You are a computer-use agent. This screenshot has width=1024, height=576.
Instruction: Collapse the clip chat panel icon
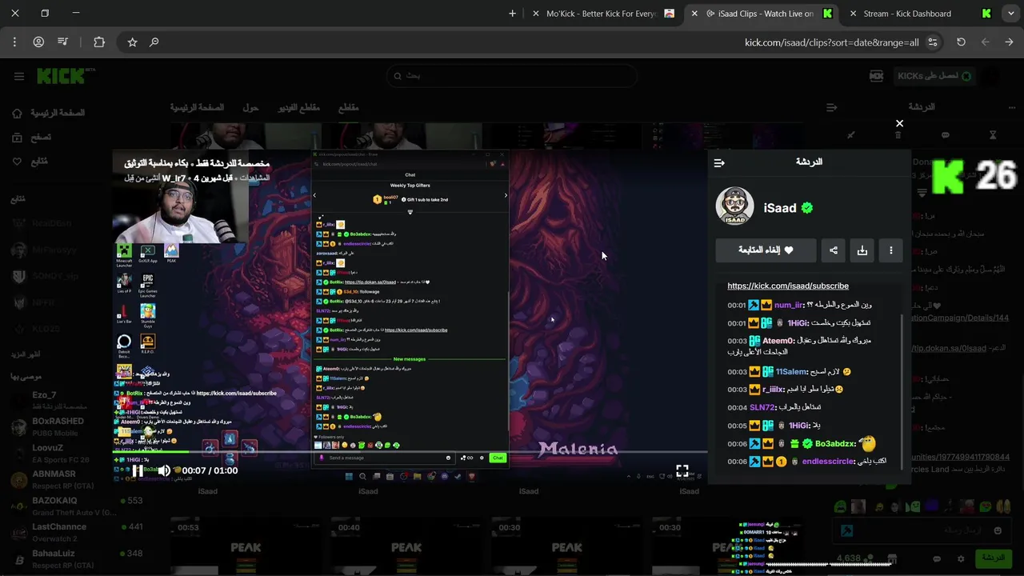click(719, 162)
